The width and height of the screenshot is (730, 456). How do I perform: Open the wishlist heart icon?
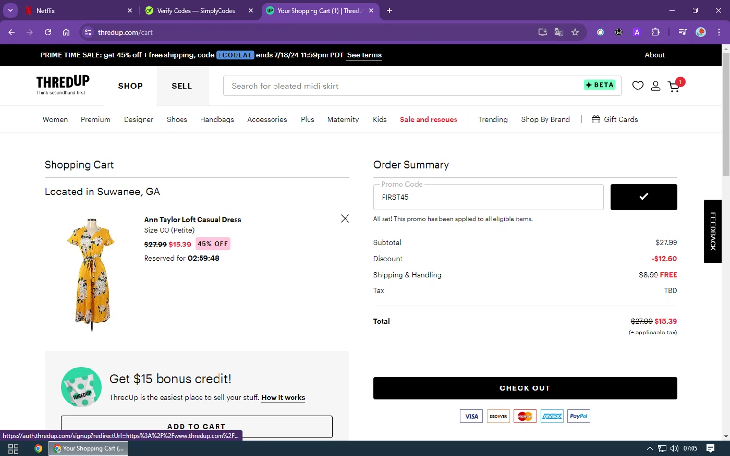(638, 86)
